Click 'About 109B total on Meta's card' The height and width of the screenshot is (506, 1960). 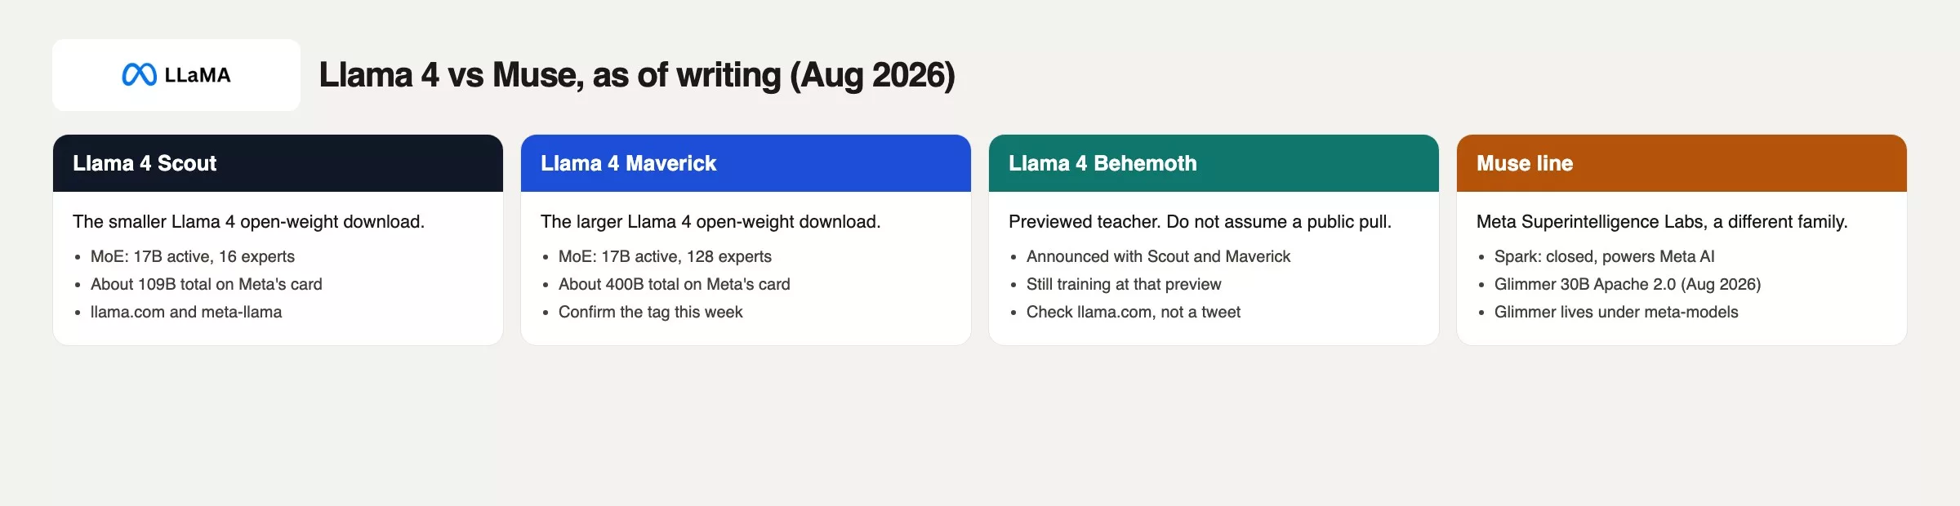coord(206,284)
